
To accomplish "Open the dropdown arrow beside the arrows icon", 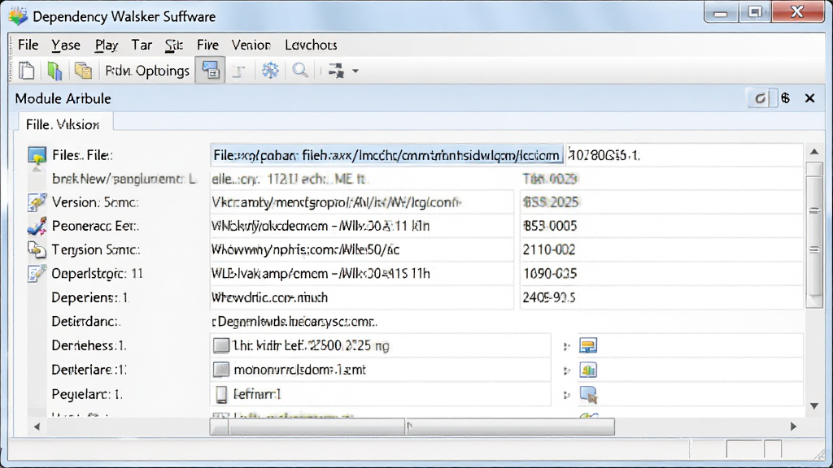I will pos(355,71).
